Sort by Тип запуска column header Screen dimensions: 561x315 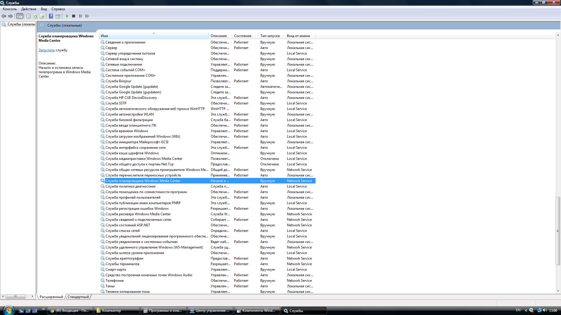(270, 36)
